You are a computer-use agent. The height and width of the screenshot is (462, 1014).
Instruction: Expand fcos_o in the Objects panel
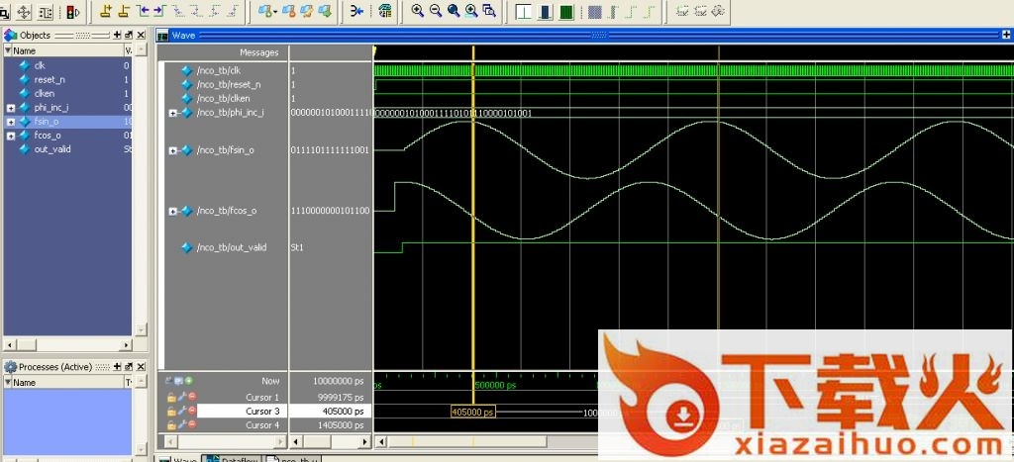(10, 136)
